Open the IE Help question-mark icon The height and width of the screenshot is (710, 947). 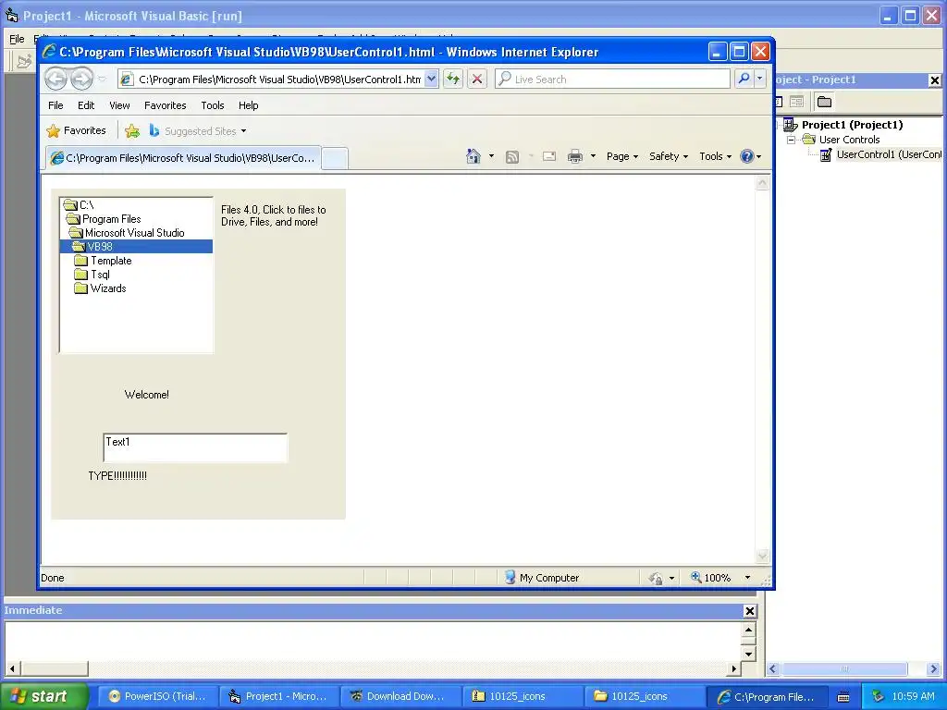click(747, 156)
